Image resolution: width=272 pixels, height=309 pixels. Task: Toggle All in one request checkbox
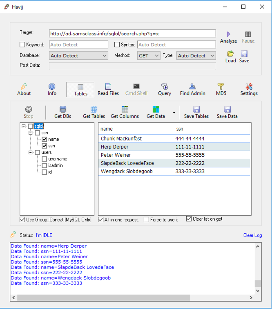point(101,219)
